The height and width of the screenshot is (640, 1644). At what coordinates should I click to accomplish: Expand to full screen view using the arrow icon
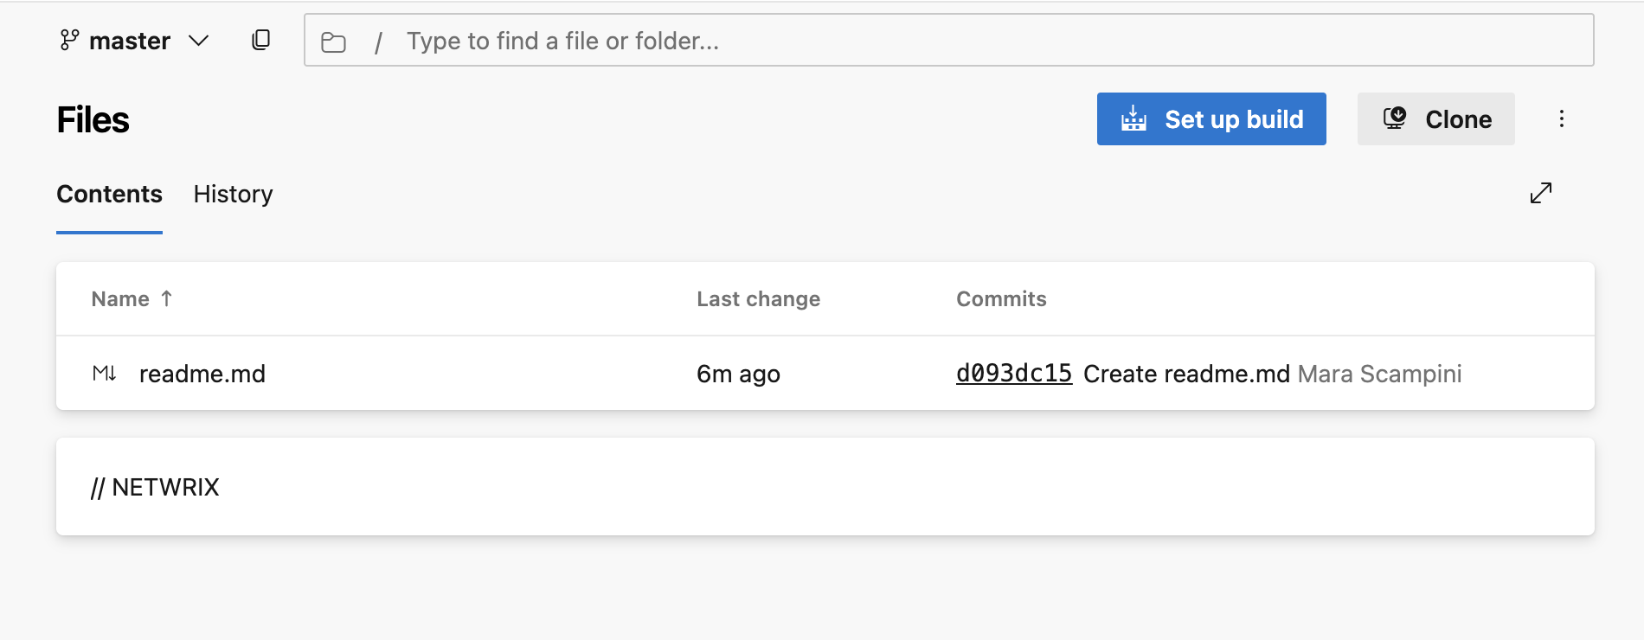[1542, 193]
